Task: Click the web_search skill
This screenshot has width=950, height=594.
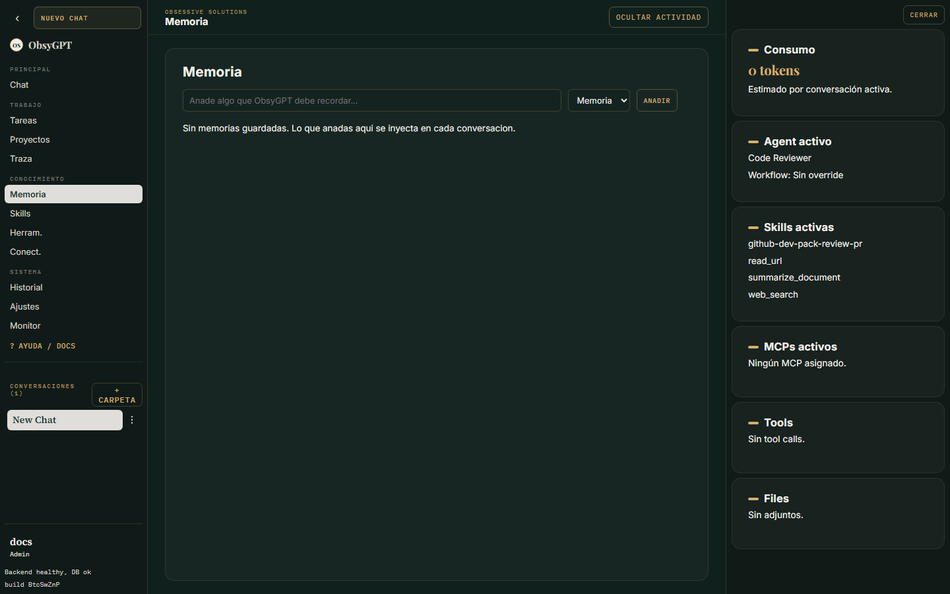Action: [773, 294]
